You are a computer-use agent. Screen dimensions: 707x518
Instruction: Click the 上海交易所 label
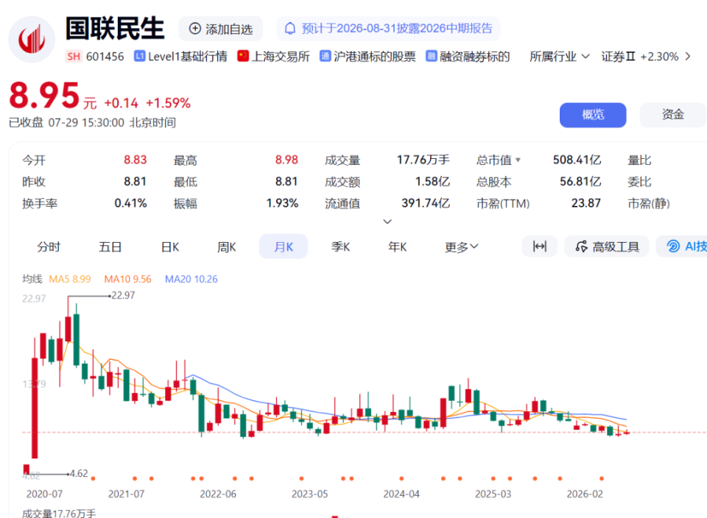pyautogui.click(x=281, y=57)
